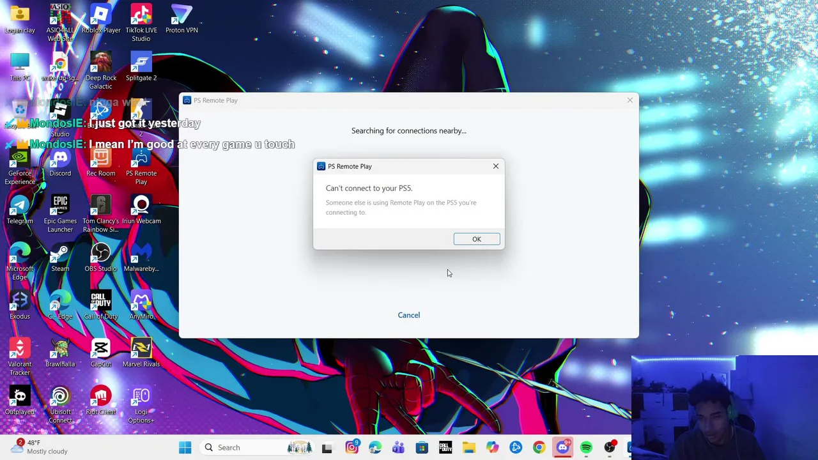Viewport: 818px width, 460px height.
Task: Select the AnyMiro desktop icon
Action: pos(141,305)
